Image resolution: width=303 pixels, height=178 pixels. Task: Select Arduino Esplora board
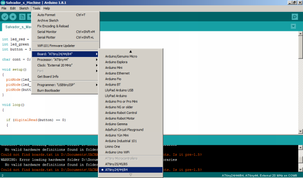131,62
